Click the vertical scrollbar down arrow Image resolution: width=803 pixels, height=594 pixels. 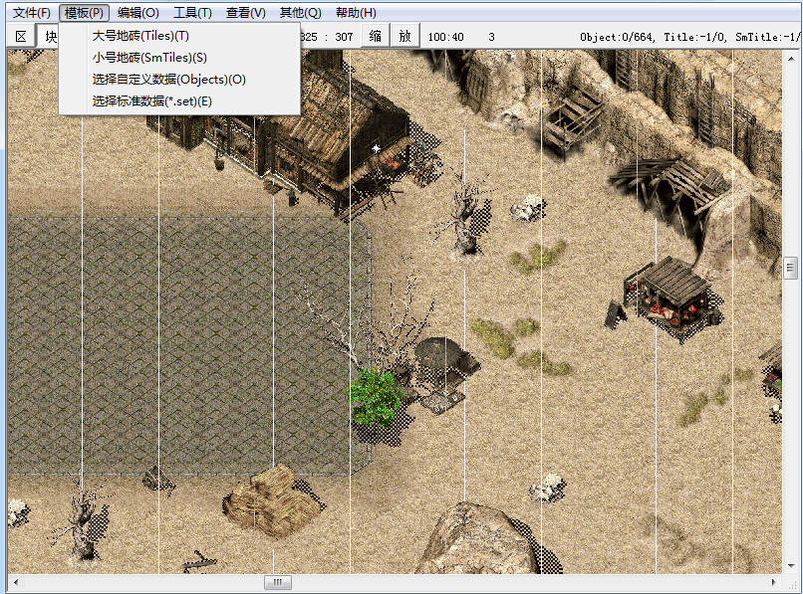click(x=791, y=566)
